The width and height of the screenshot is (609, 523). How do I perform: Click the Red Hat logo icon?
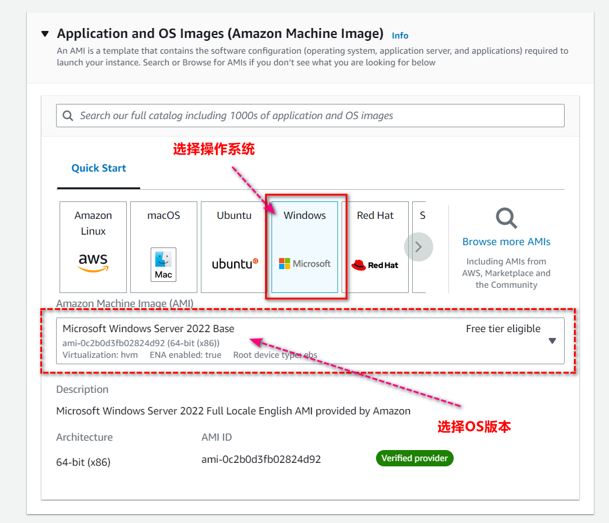pos(375,265)
